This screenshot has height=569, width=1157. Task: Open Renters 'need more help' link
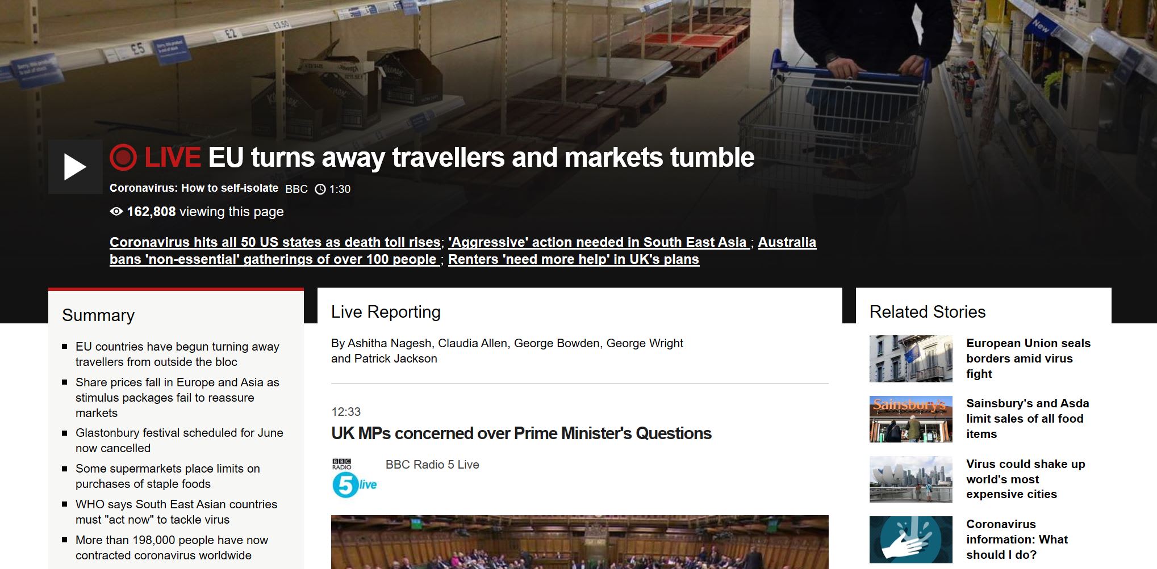click(x=574, y=259)
